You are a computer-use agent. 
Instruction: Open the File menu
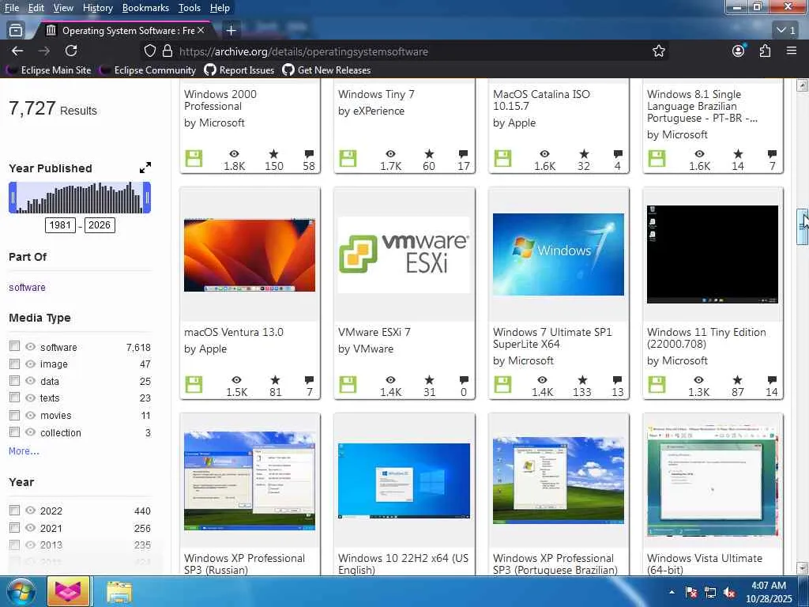click(11, 8)
